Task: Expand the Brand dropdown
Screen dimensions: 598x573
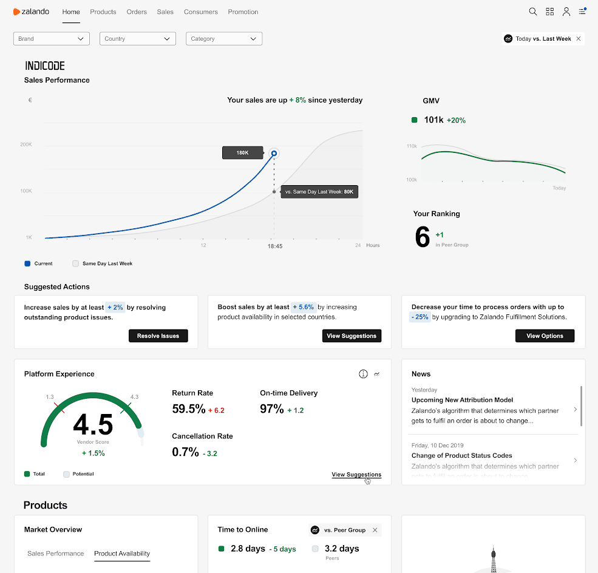Action: pos(52,39)
